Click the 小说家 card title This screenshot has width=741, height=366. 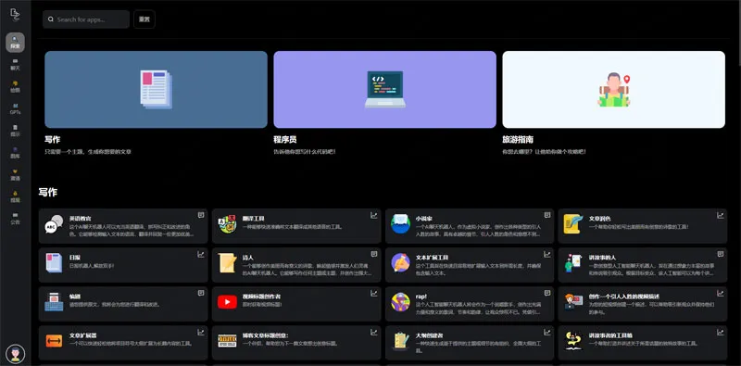click(x=424, y=219)
